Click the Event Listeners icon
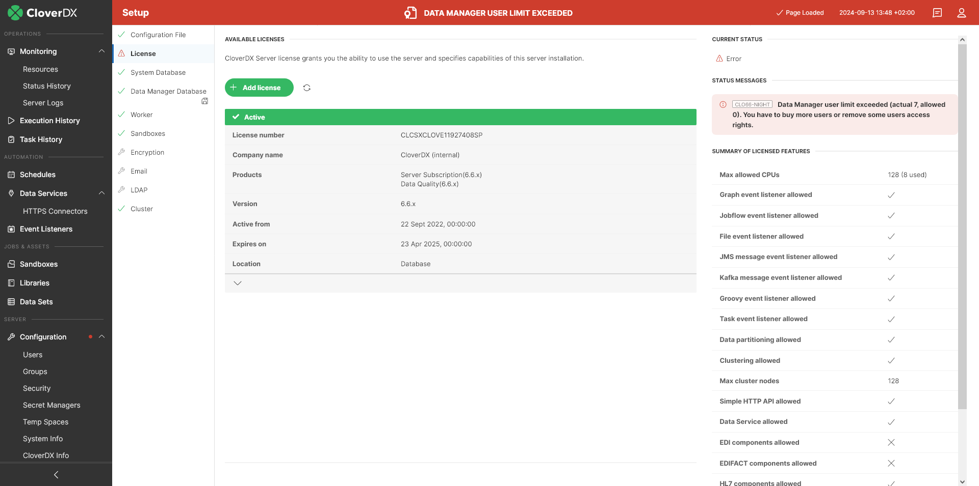This screenshot has height=486, width=979. (x=11, y=229)
